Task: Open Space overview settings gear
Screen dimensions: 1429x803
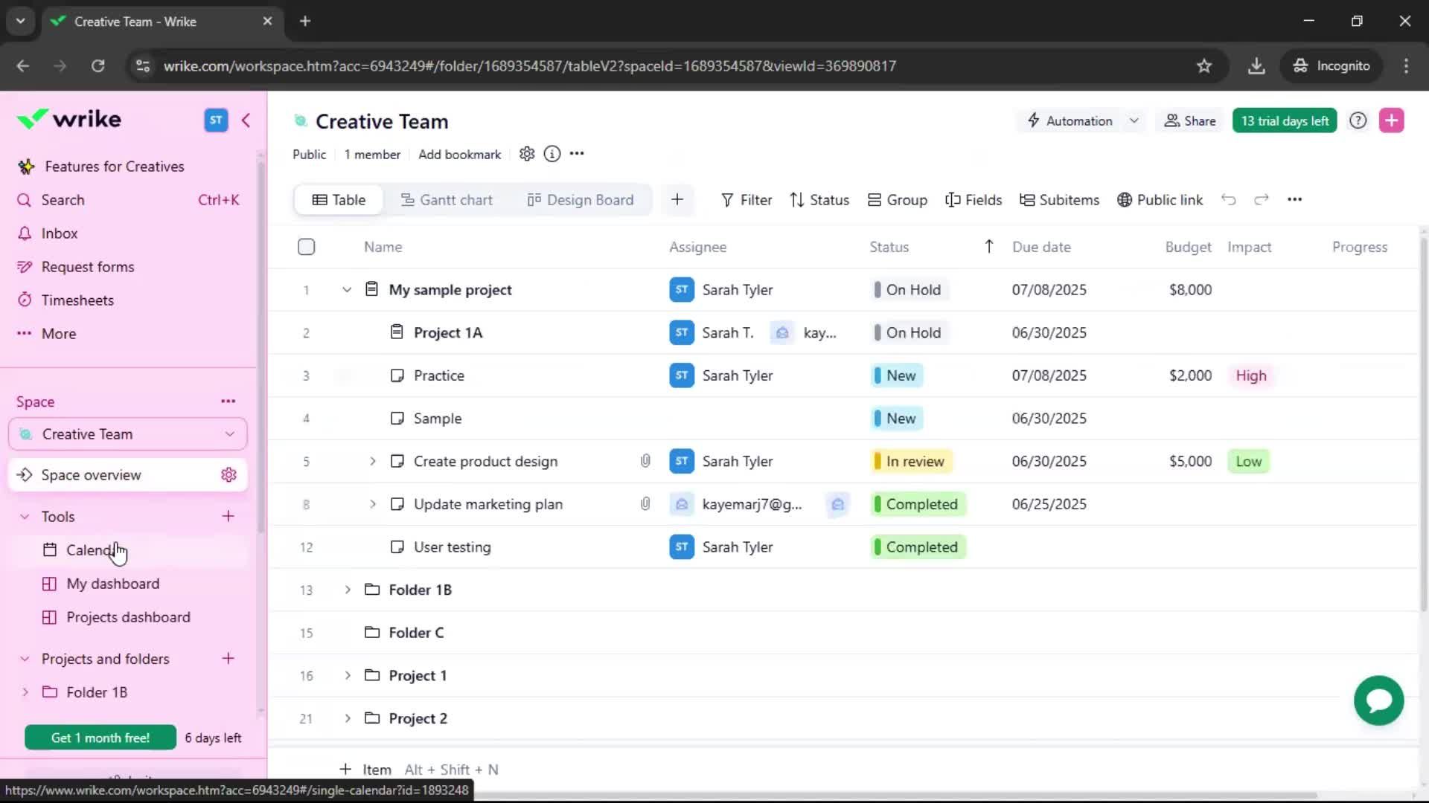Action: click(x=228, y=475)
